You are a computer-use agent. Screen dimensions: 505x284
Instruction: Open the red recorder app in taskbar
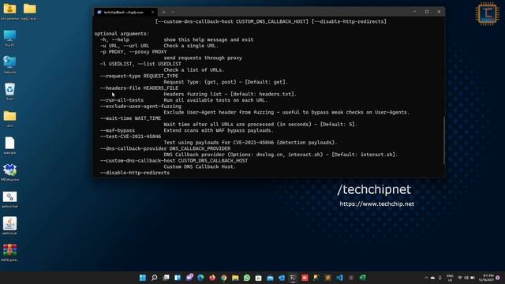(305, 278)
